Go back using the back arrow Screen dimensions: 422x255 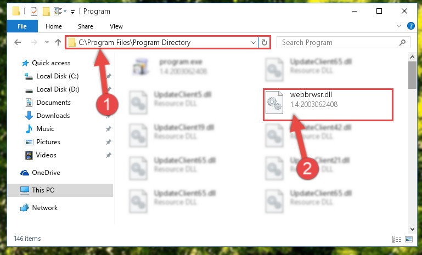pyautogui.click(x=18, y=42)
